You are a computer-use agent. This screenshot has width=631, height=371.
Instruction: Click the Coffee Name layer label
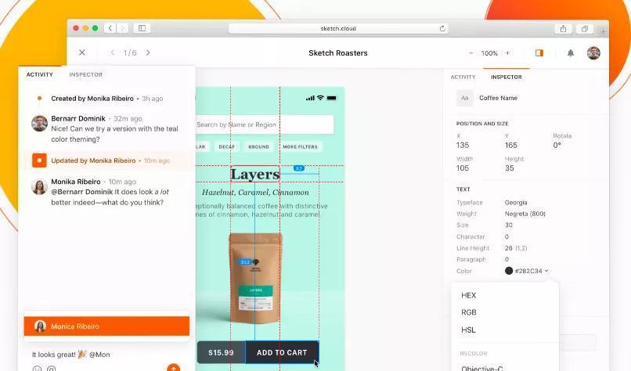click(x=498, y=98)
